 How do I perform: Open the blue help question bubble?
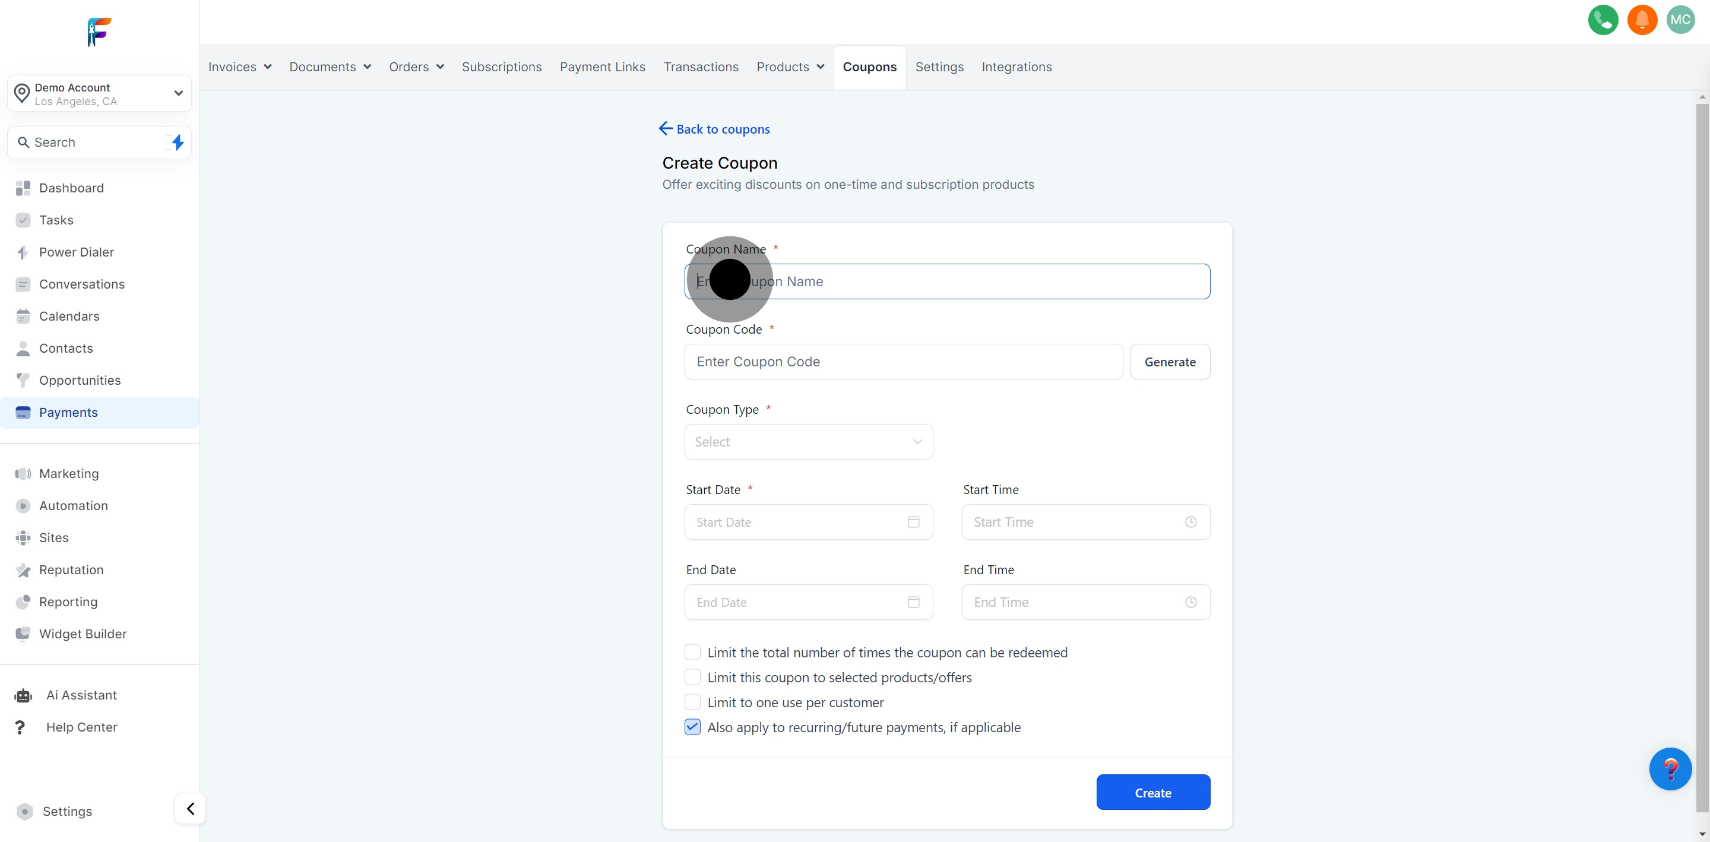click(x=1670, y=769)
